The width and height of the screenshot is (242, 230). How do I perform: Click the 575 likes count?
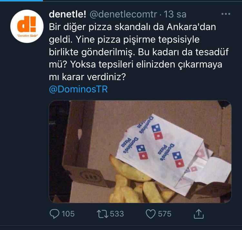[x=165, y=214]
